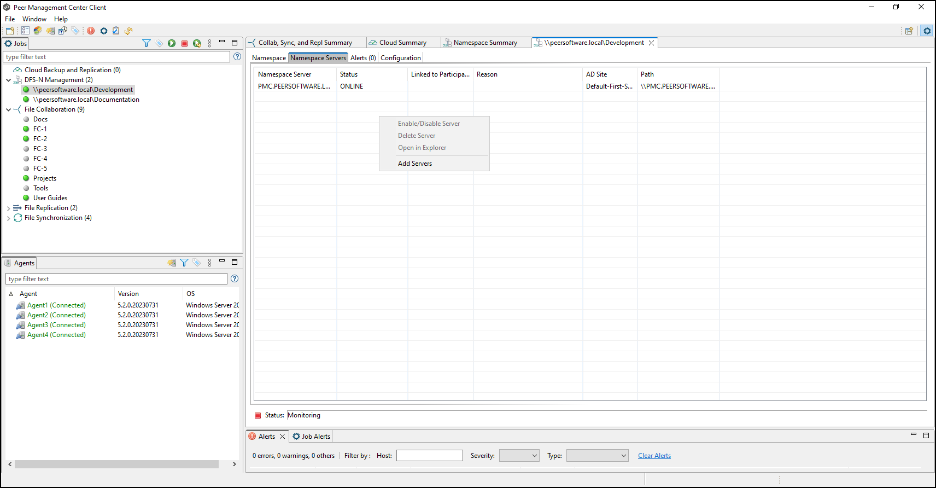Click the green Start job icon in Jobs panel
The image size is (936, 488).
[172, 43]
